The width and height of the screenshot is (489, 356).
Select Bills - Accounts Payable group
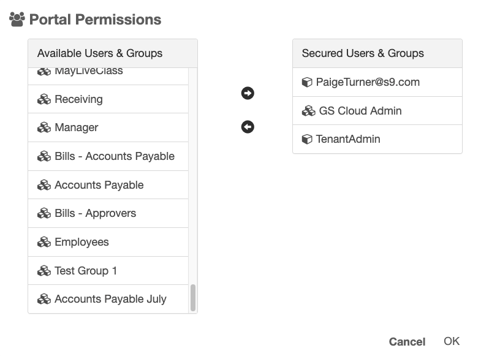(115, 156)
